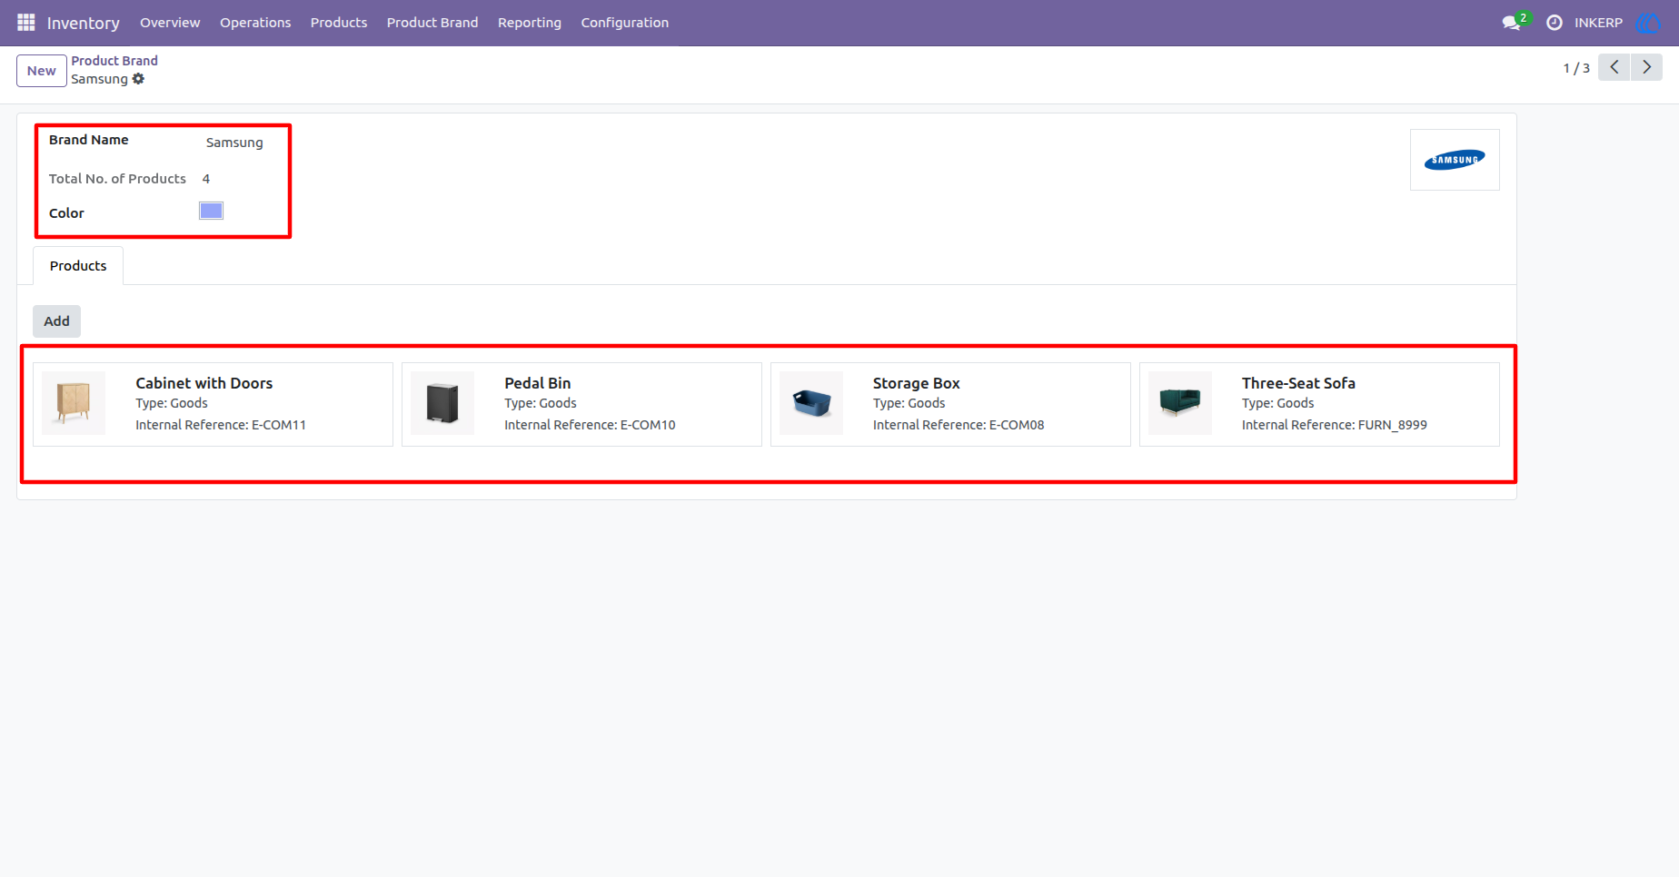Image resolution: width=1679 pixels, height=877 pixels.
Task: Click the New button
Action: (42, 71)
